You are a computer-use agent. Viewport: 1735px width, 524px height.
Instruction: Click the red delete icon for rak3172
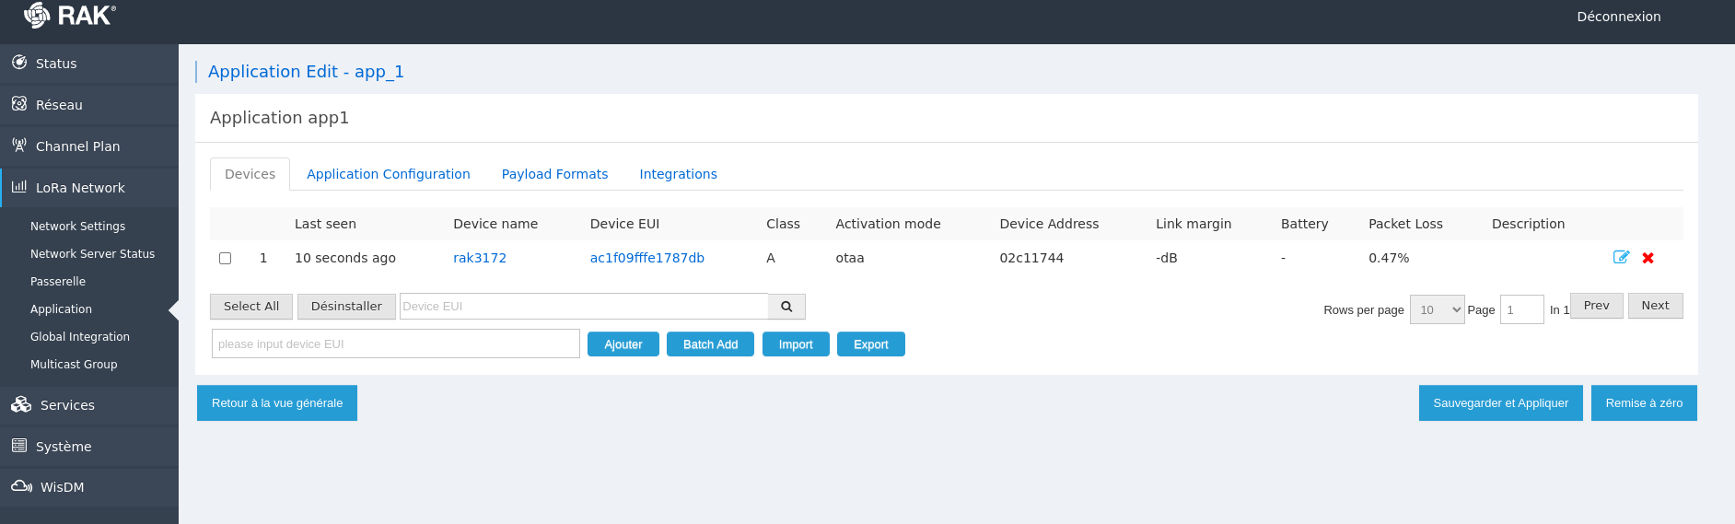tap(1648, 258)
